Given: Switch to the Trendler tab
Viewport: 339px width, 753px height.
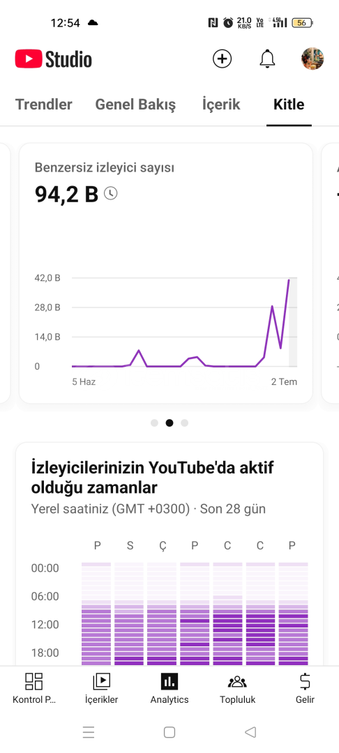Looking at the screenshot, I should pyautogui.click(x=44, y=105).
